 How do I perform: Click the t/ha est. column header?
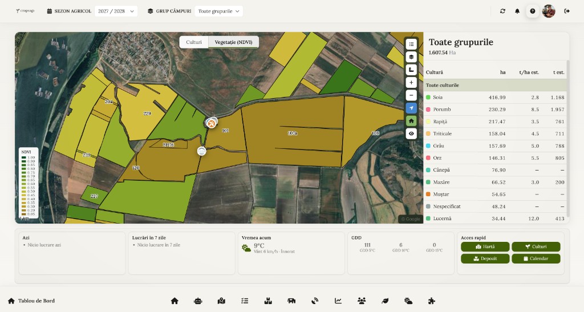tap(529, 72)
